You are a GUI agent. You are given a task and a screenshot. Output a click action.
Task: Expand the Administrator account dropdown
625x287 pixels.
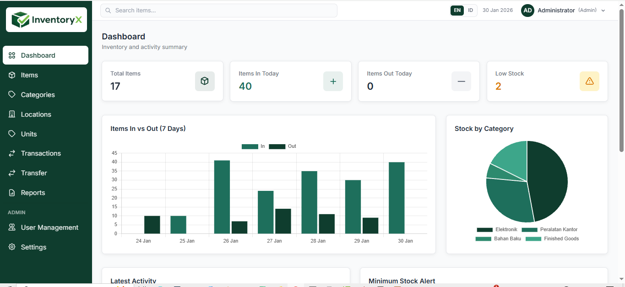pos(556,10)
